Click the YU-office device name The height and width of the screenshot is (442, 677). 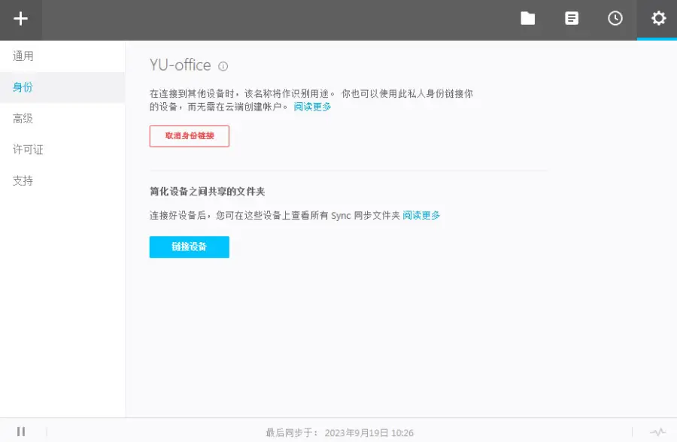point(180,65)
